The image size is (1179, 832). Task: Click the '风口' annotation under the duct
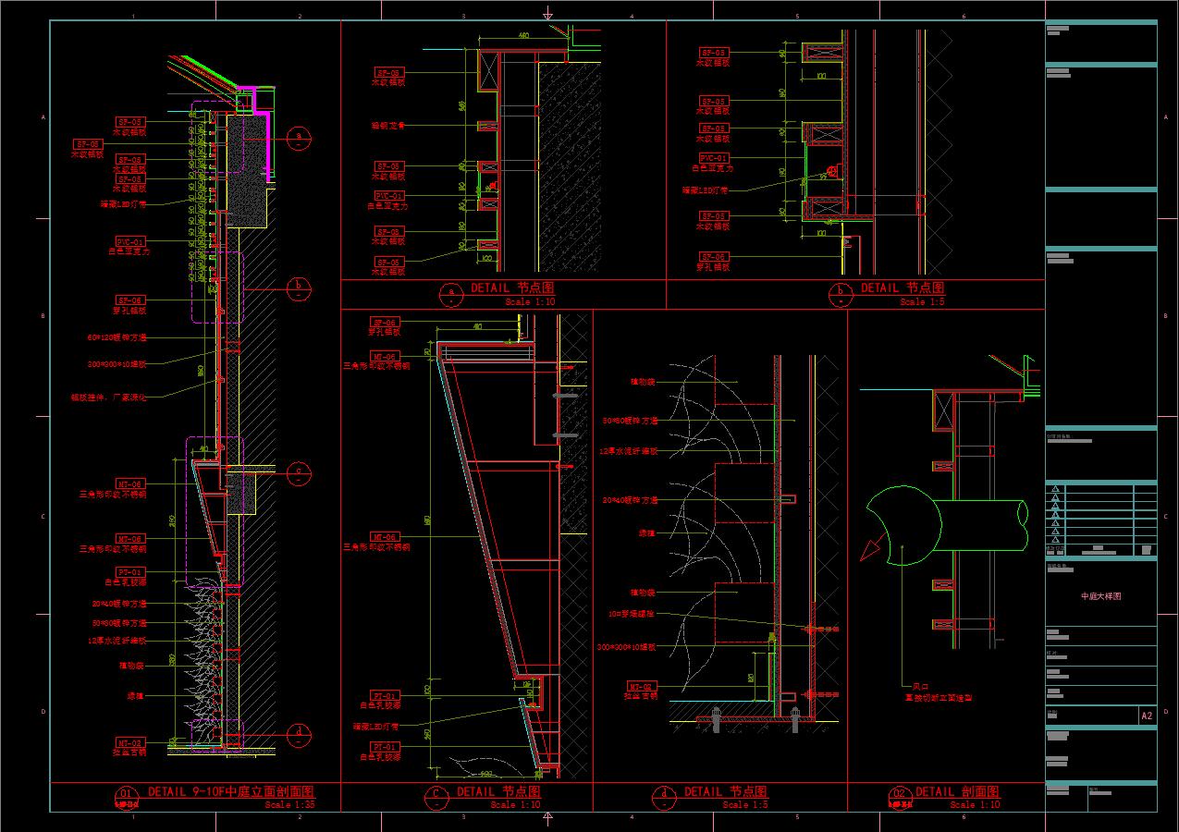pos(920,687)
